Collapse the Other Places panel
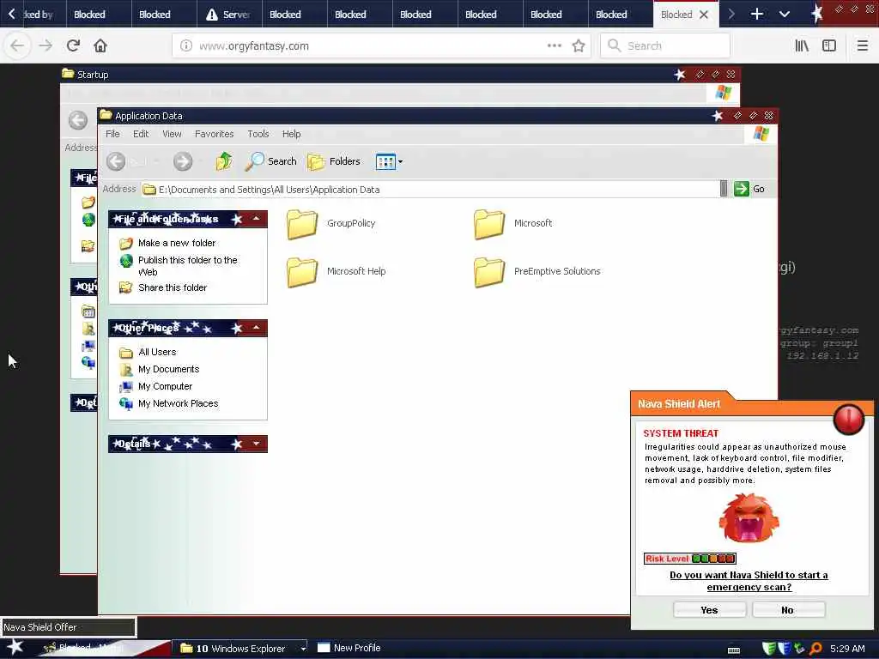 click(x=256, y=327)
